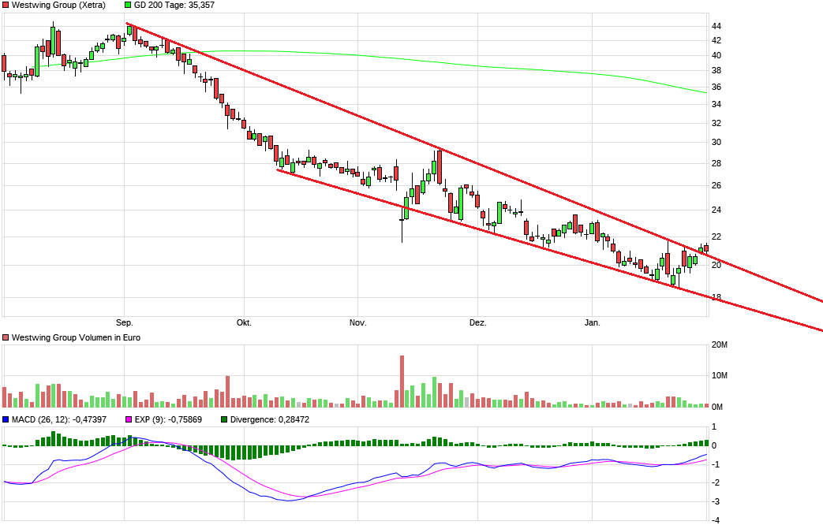Screen dimensions: 823x525
Task: Select the Westwing Group (Xetra) label
Action: tap(58, 6)
